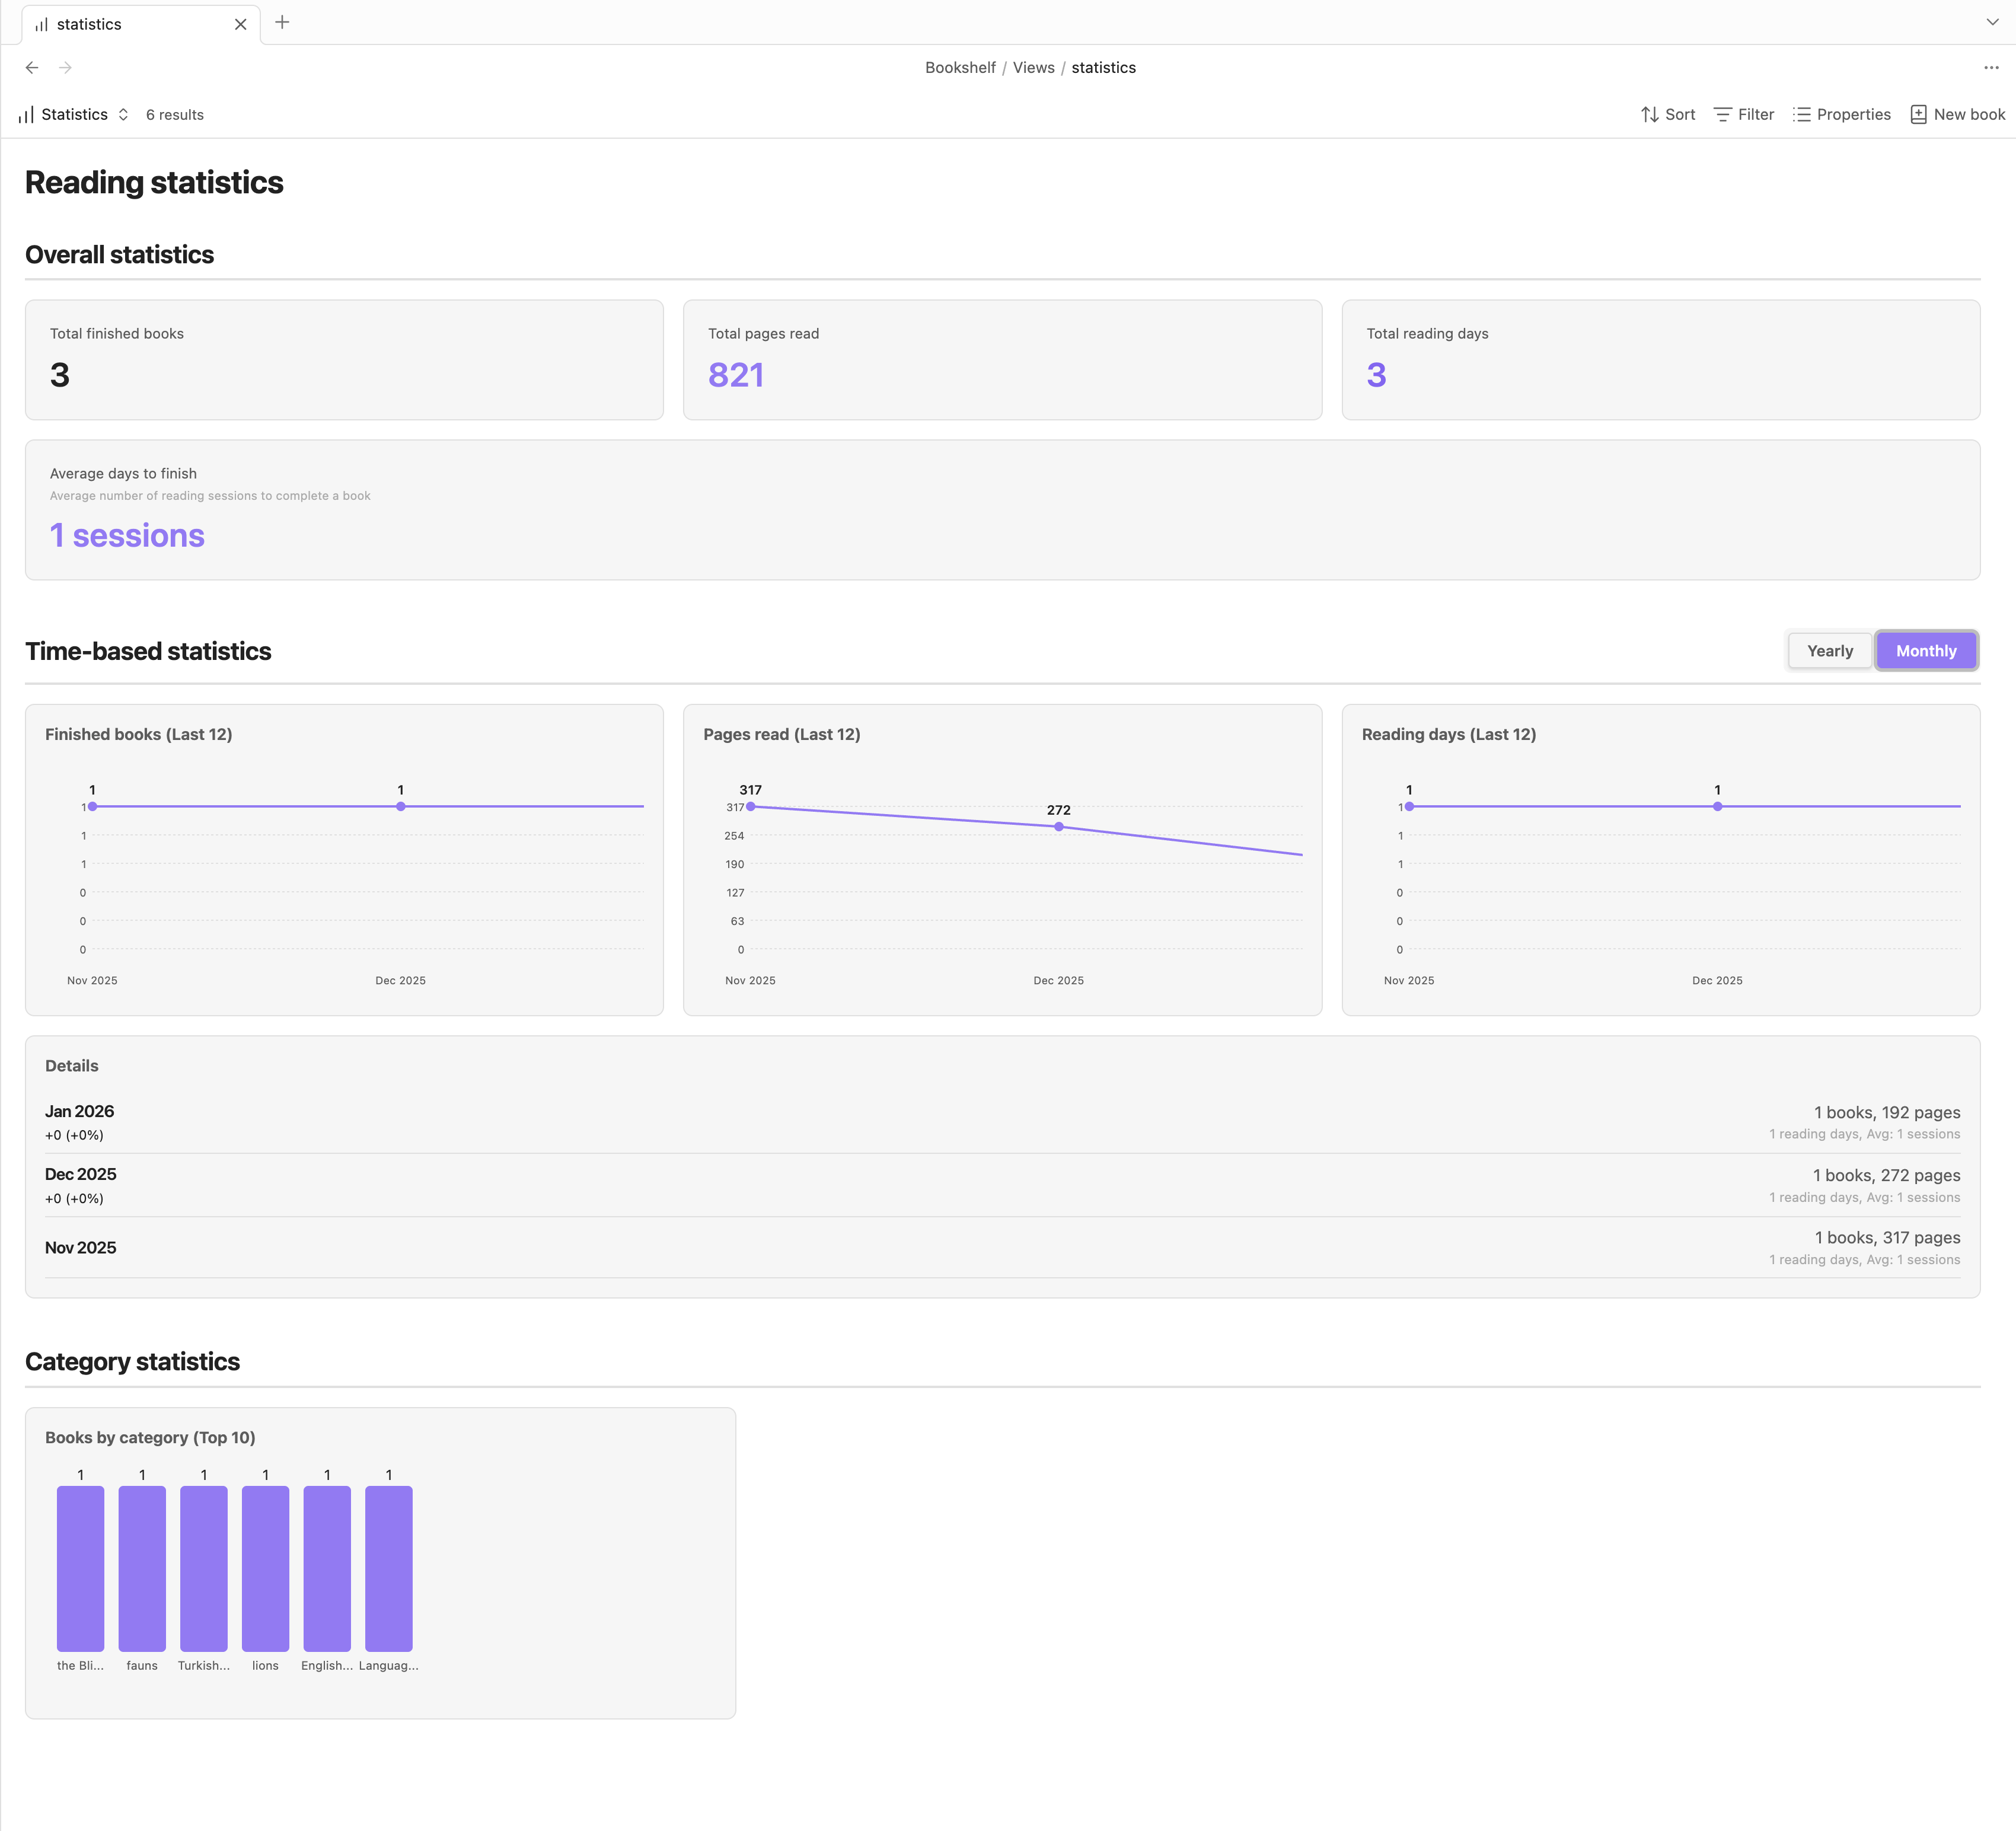This screenshot has height=1831, width=2016.
Task: Open a new tab with plus icon
Action: coord(282,22)
